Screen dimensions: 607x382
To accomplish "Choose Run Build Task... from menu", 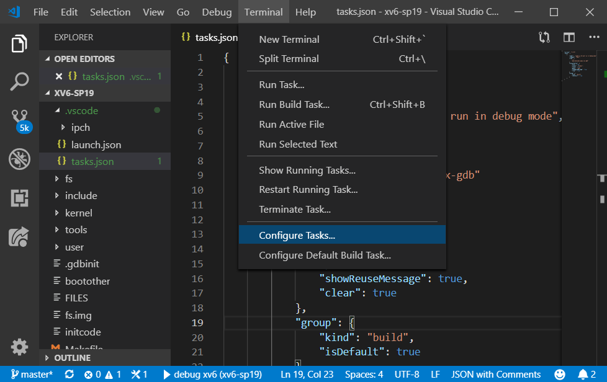I will coord(294,105).
